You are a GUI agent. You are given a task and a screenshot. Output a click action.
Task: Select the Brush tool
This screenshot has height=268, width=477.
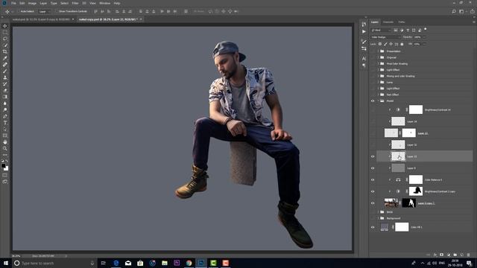pyautogui.click(x=5, y=71)
